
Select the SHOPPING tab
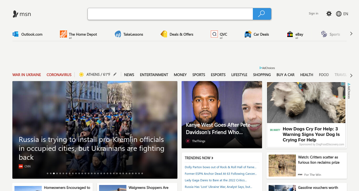point(262,75)
